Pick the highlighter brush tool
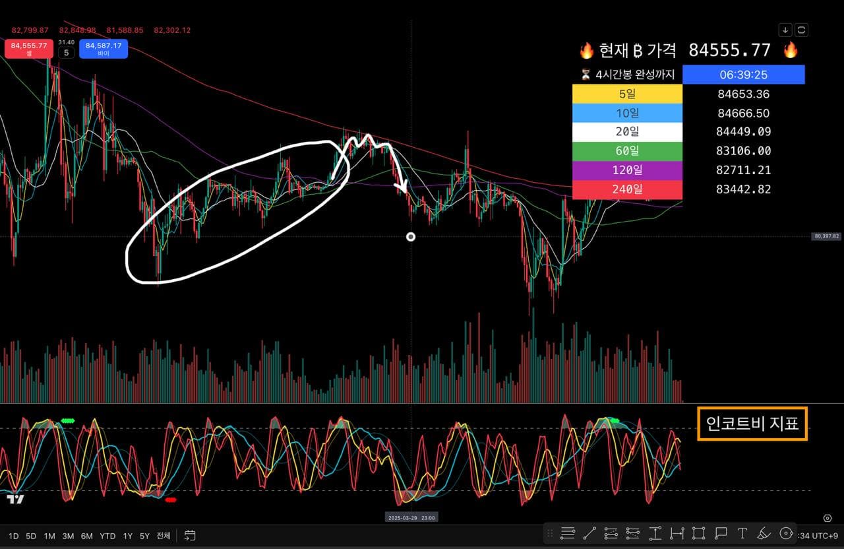This screenshot has height=549, width=844. point(764,533)
